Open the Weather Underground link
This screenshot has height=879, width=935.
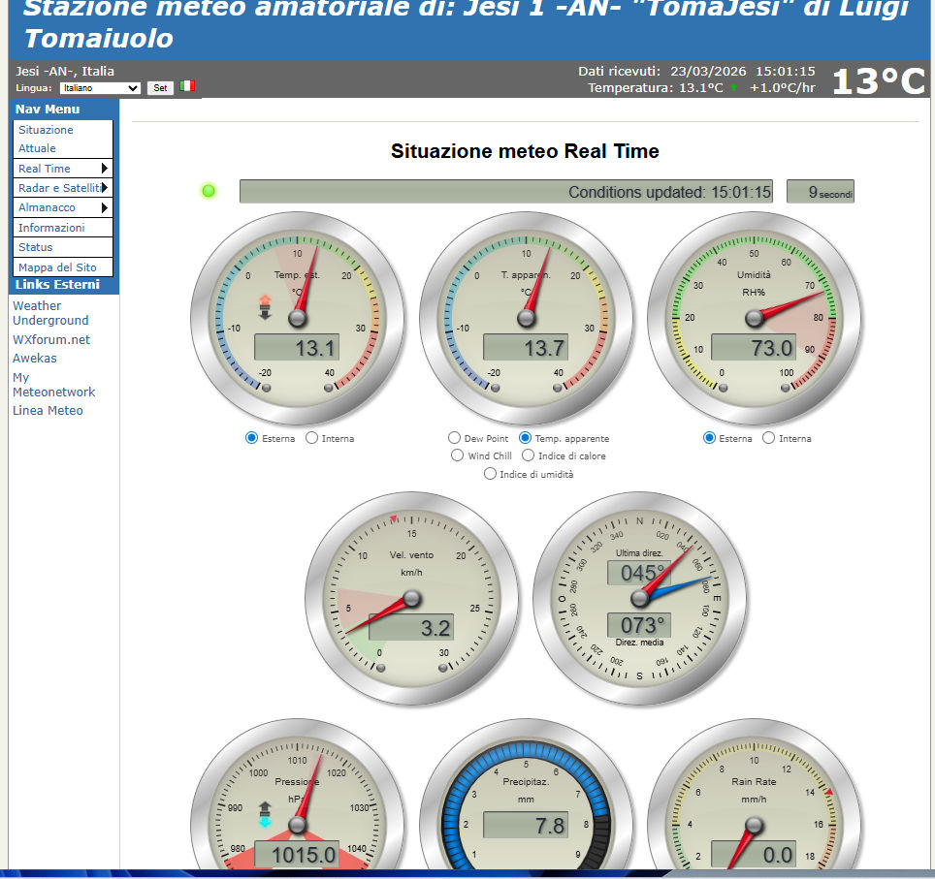tap(50, 313)
